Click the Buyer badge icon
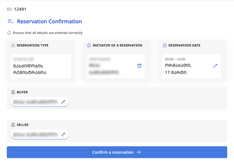234x165 pixels. (x=13, y=92)
